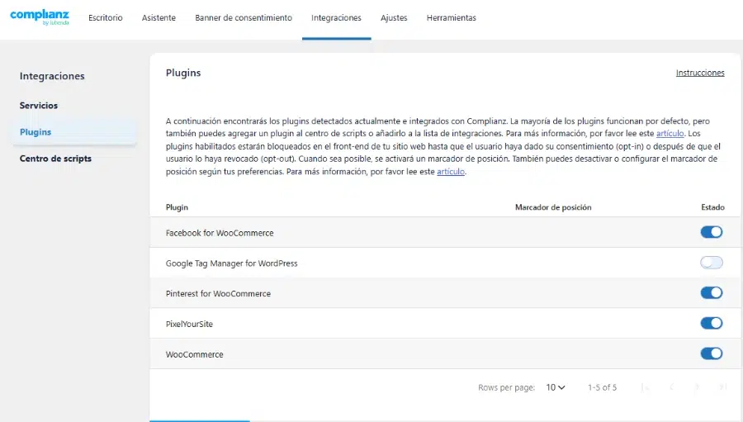Click the Plugins panel heading
Viewport: 743px width, 422px height.
183,73
